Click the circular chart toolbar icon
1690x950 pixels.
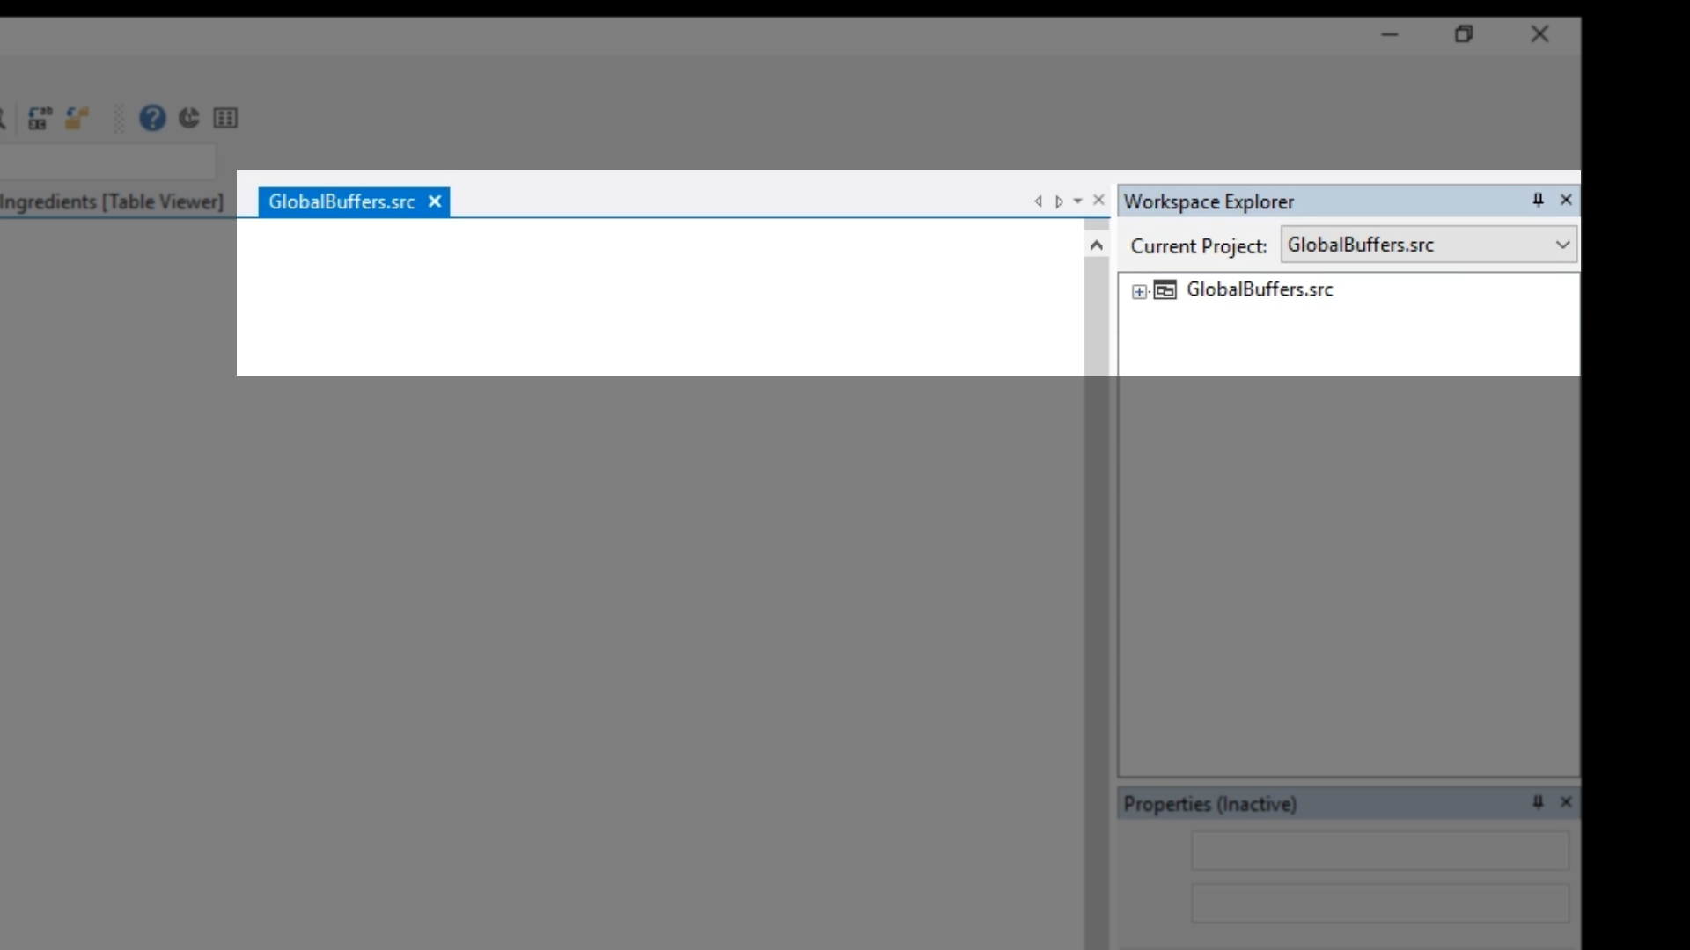189,118
